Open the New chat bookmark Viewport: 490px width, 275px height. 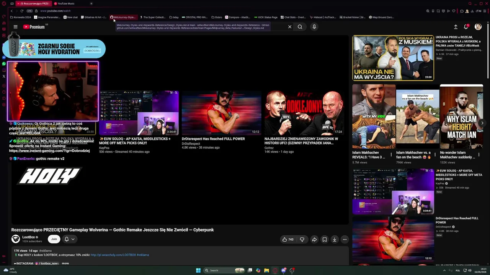(71, 17)
